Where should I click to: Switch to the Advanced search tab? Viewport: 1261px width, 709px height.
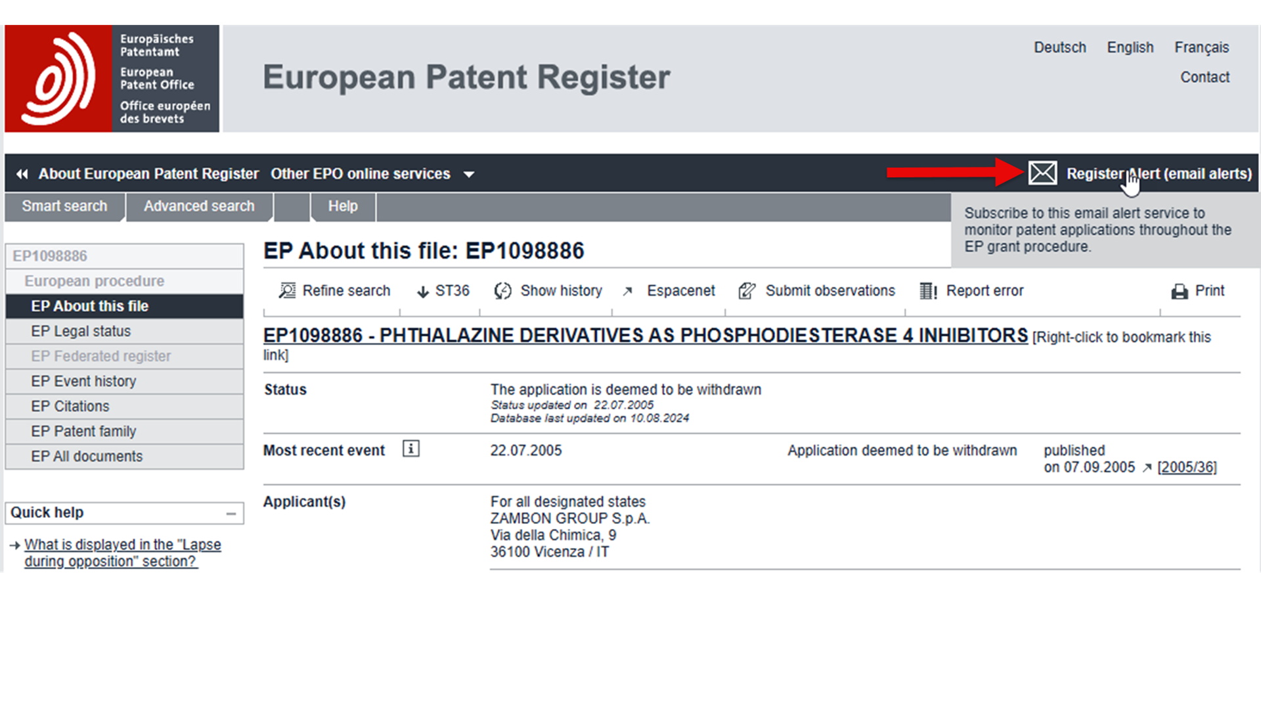(x=198, y=206)
